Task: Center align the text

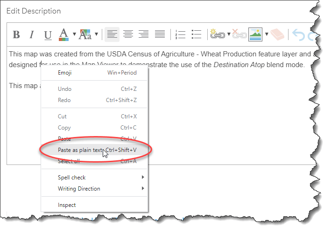Action: 128,34
